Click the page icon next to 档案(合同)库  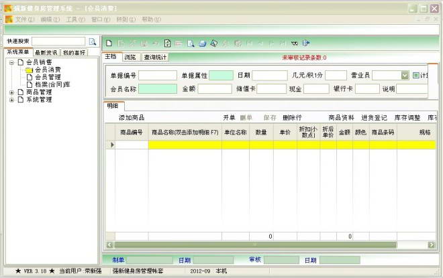30,84
